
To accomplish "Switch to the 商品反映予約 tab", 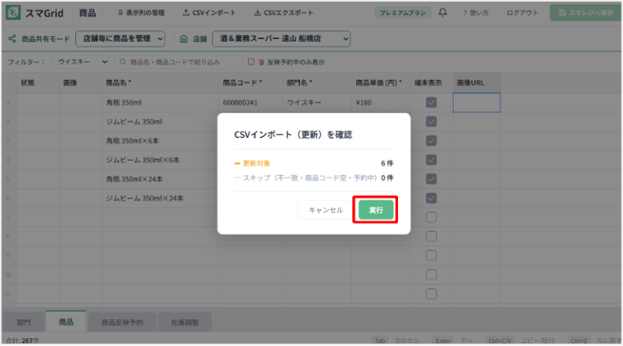I will click(x=123, y=322).
